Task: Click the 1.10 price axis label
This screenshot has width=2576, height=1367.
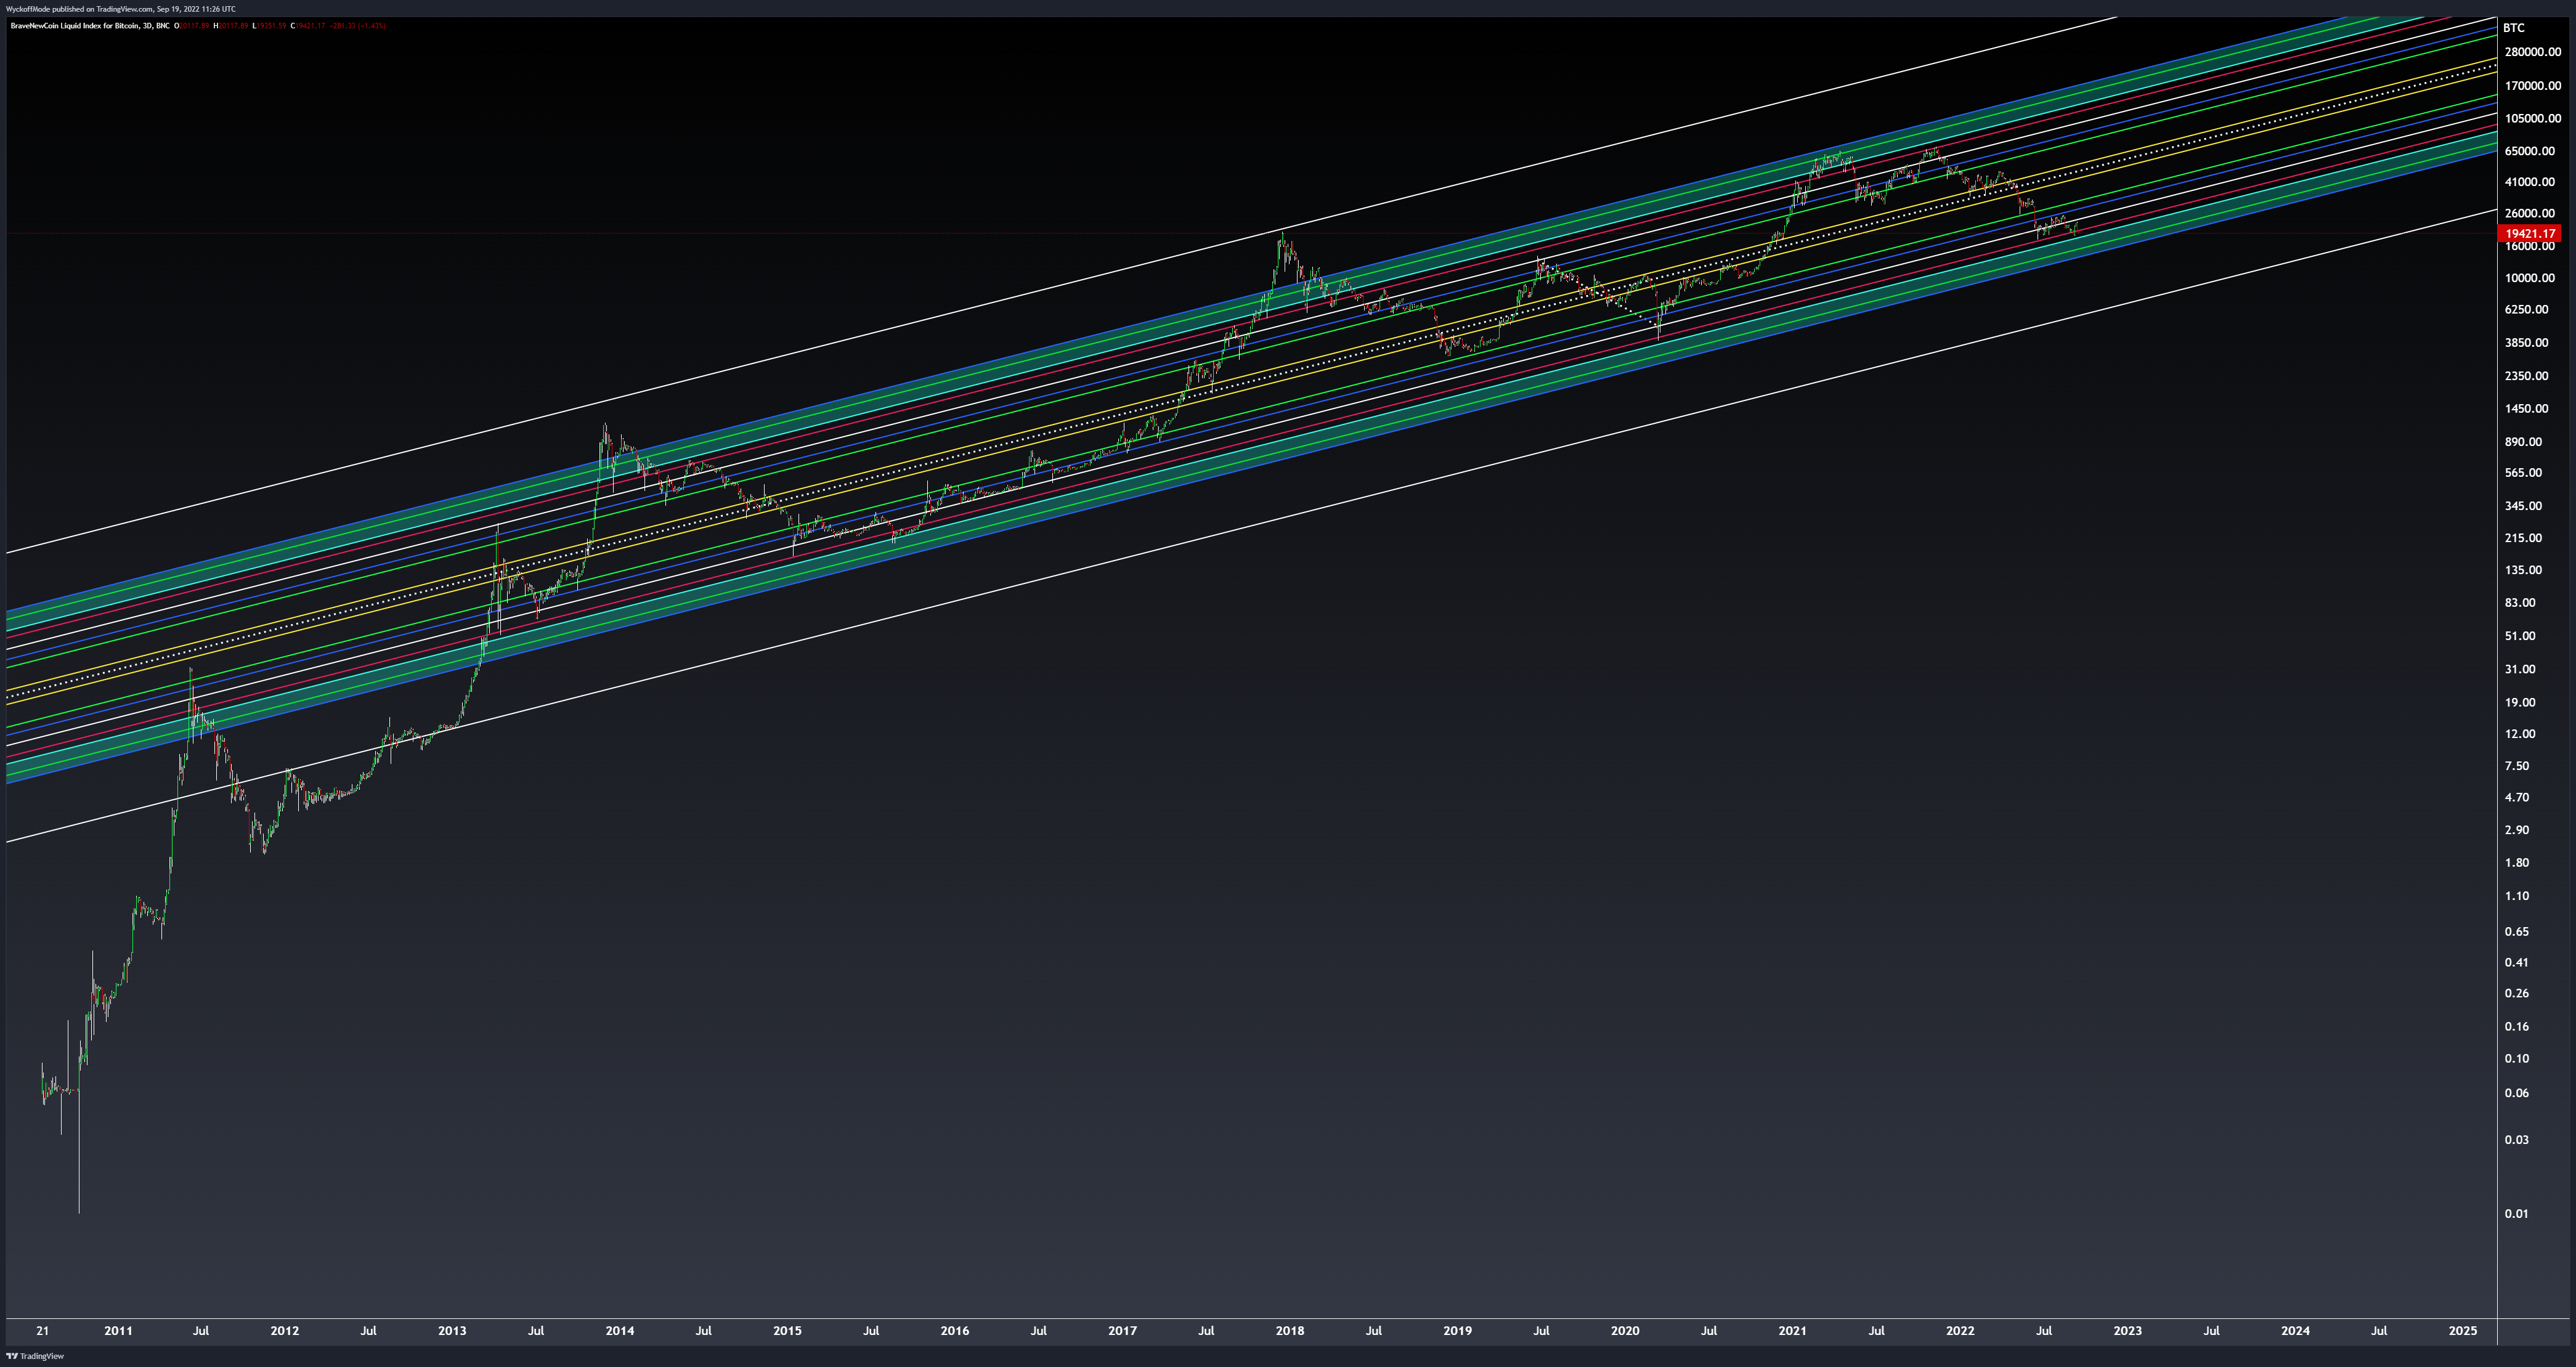Action: (2517, 896)
